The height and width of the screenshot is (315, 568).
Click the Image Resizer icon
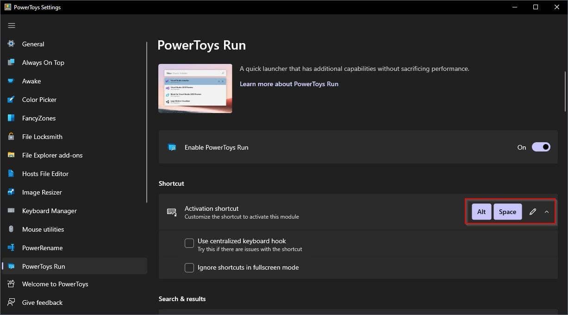12,192
